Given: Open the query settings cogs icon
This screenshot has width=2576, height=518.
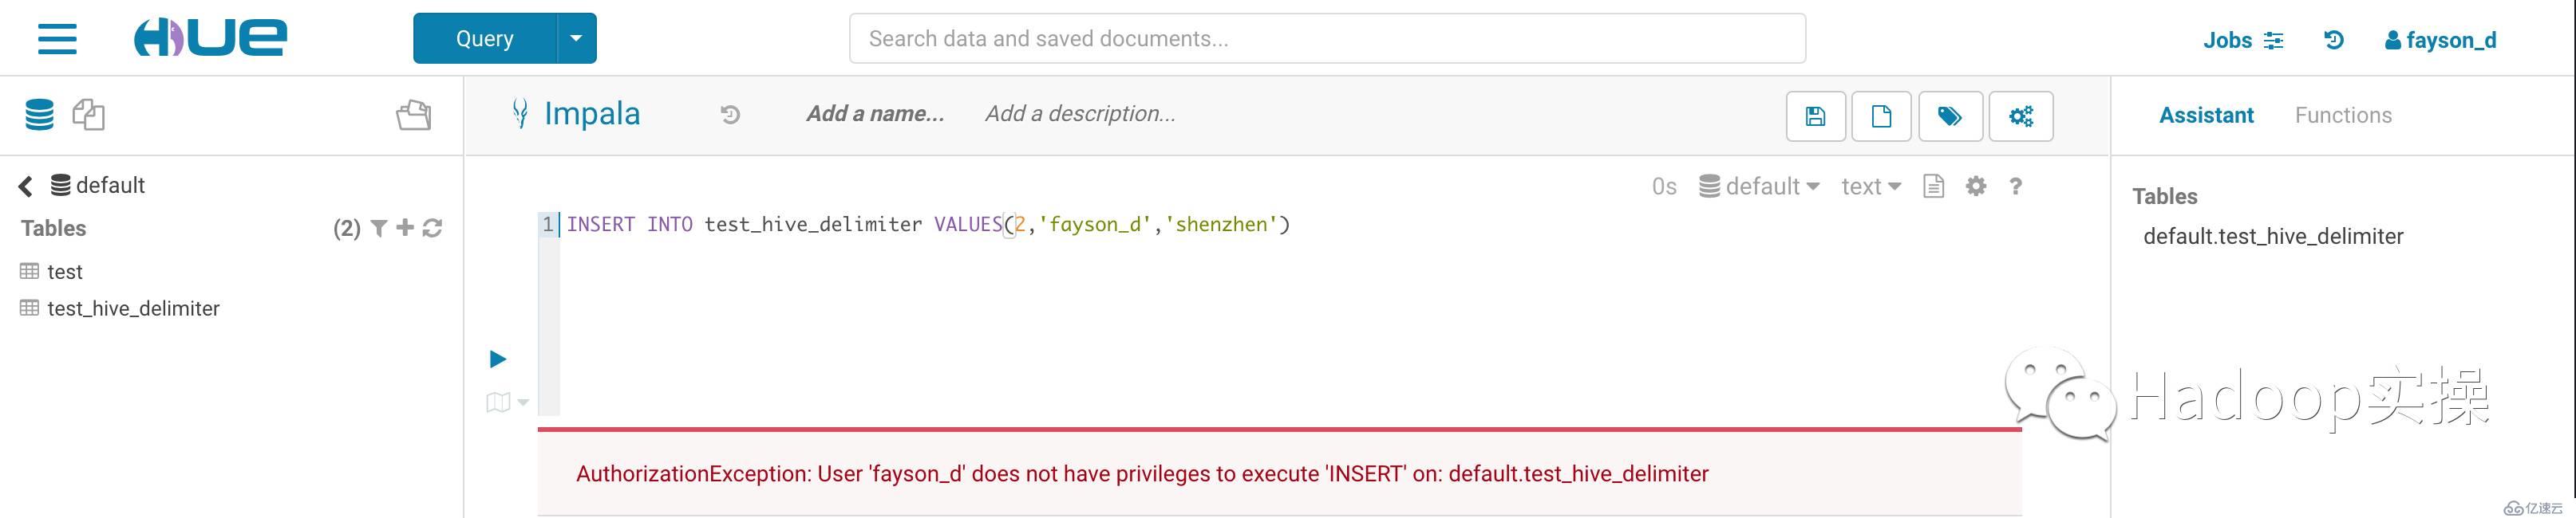Looking at the screenshot, I should 2021,116.
